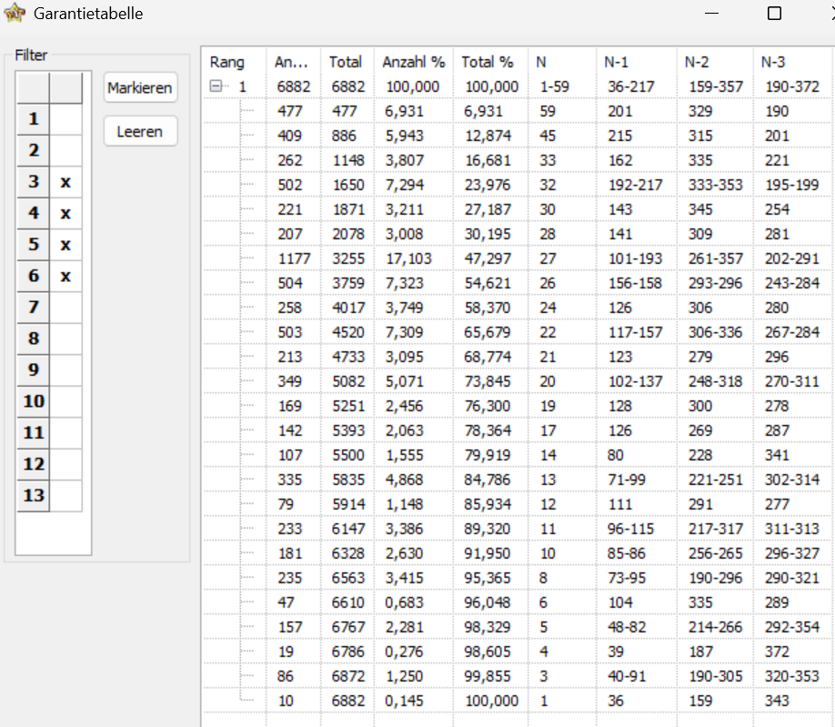The image size is (835, 727).
Task: Remove the x mark on filter row 6
Action: [65, 277]
